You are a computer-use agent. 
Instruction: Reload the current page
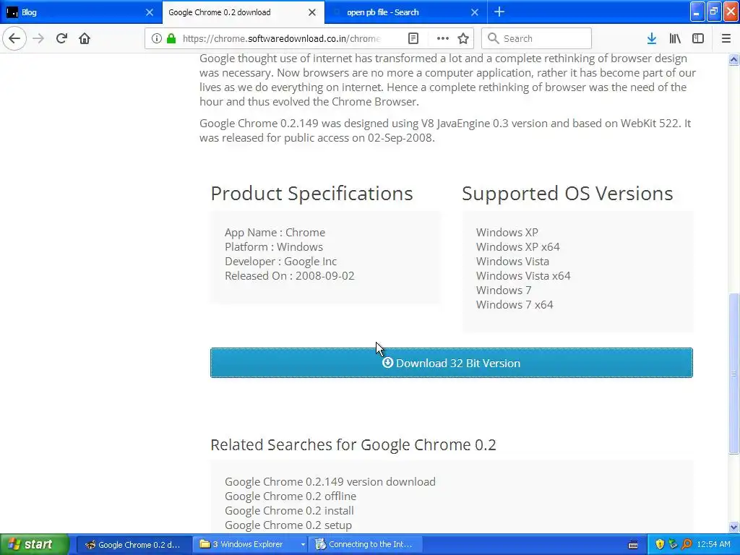tap(61, 38)
